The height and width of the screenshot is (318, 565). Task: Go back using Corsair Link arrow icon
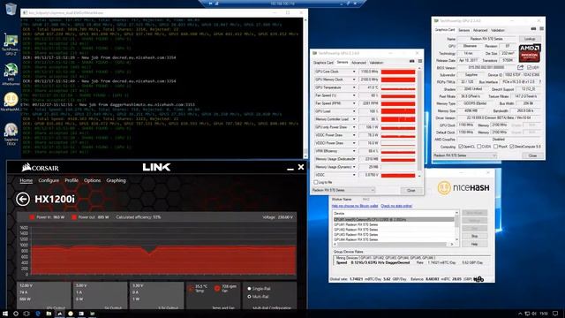pos(23,199)
